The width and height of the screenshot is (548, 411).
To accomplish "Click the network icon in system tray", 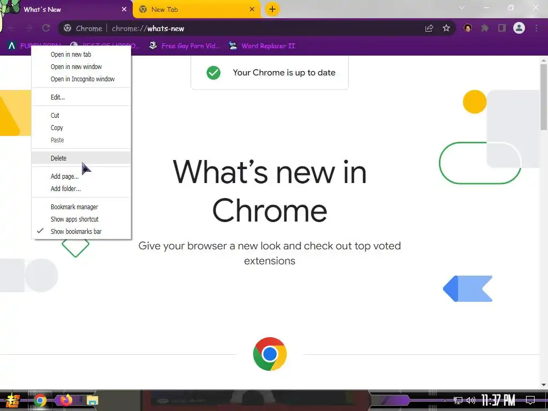I will 458,400.
